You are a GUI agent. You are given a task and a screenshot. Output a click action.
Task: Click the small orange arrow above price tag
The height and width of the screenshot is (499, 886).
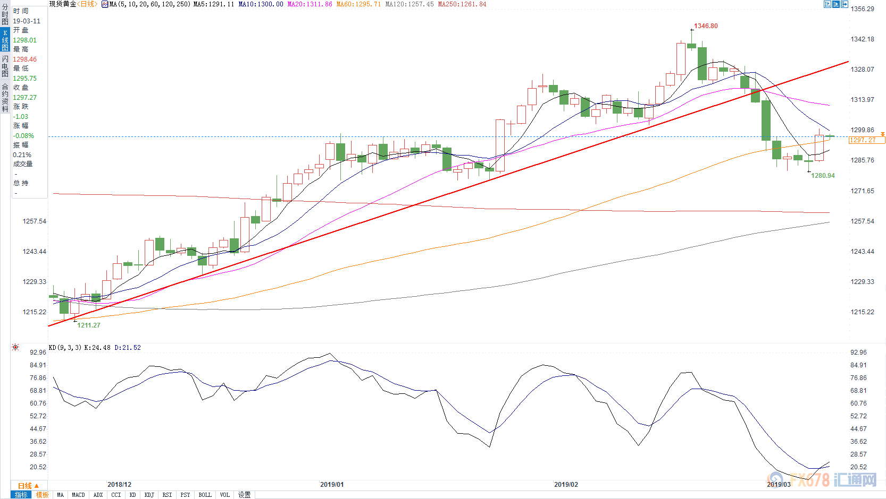tap(883, 134)
